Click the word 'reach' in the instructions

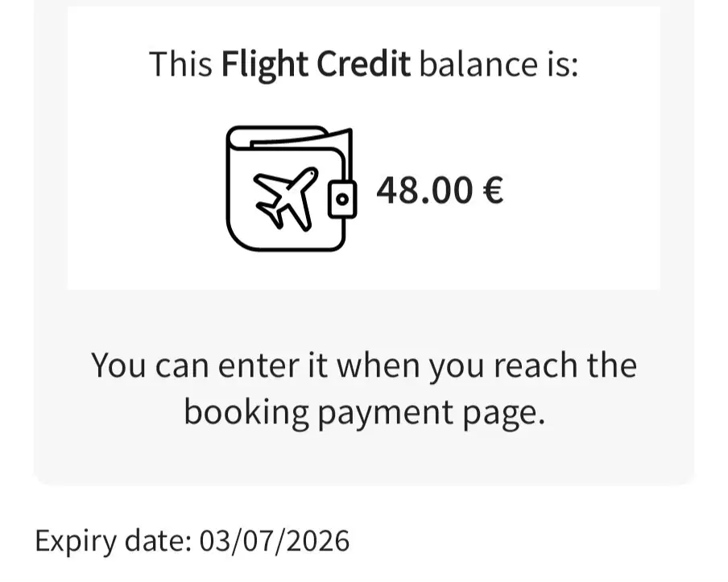pos(535,365)
